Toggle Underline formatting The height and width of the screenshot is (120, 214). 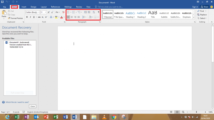point(34,17)
